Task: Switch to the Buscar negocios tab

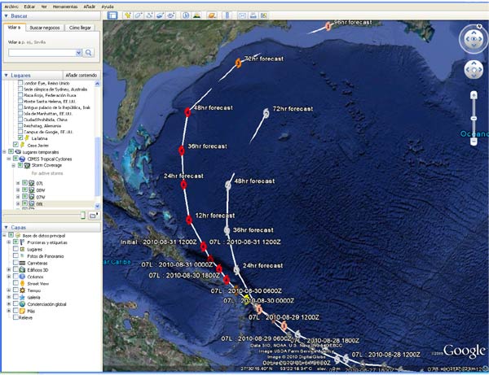Action: 45,28
